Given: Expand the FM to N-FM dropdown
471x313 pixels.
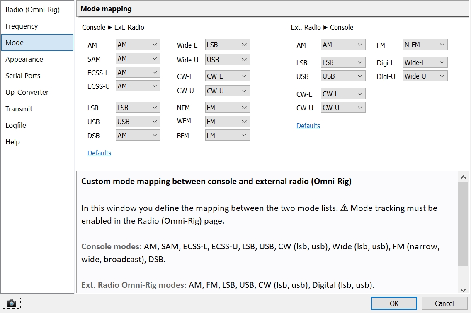Looking at the screenshot, I should click(x=425, y=45).
